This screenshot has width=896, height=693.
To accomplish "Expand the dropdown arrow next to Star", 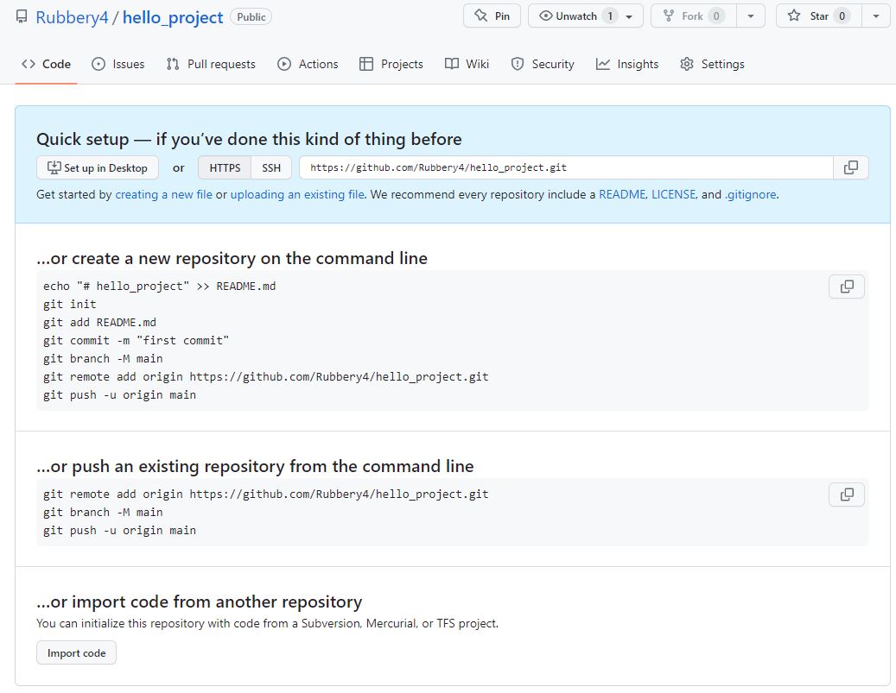I will coord(876,16).
